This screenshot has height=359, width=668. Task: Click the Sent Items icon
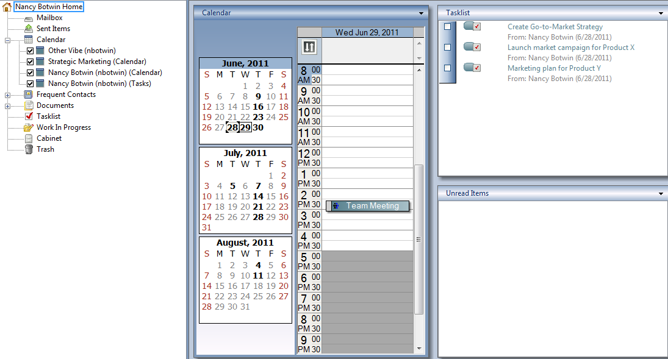[29, 29]
